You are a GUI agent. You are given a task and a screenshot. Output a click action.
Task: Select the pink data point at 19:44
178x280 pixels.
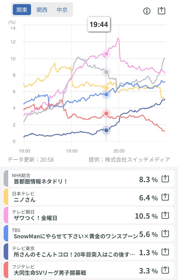pyautogui.click(x=106, y=54)
